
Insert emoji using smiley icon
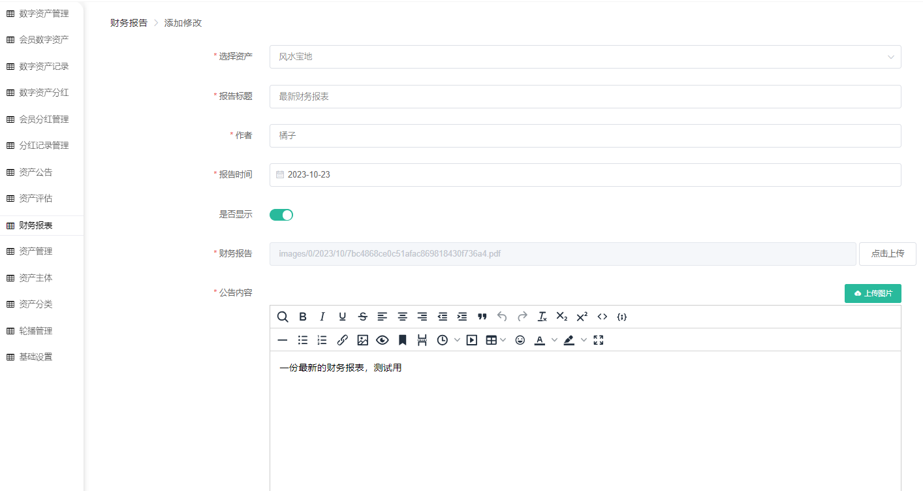pyautogui.click(x=520, y=340)
